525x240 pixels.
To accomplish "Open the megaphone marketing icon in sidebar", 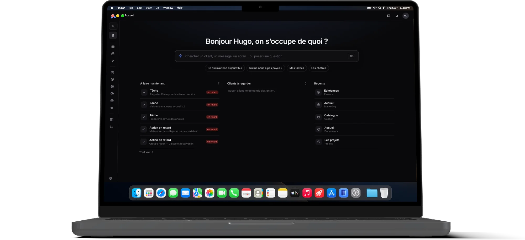I will [112, 108].
